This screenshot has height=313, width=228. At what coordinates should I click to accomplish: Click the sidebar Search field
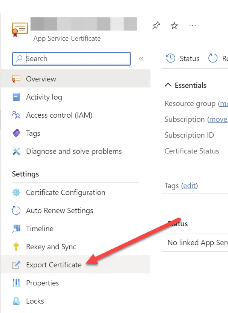tap(75, 59)
